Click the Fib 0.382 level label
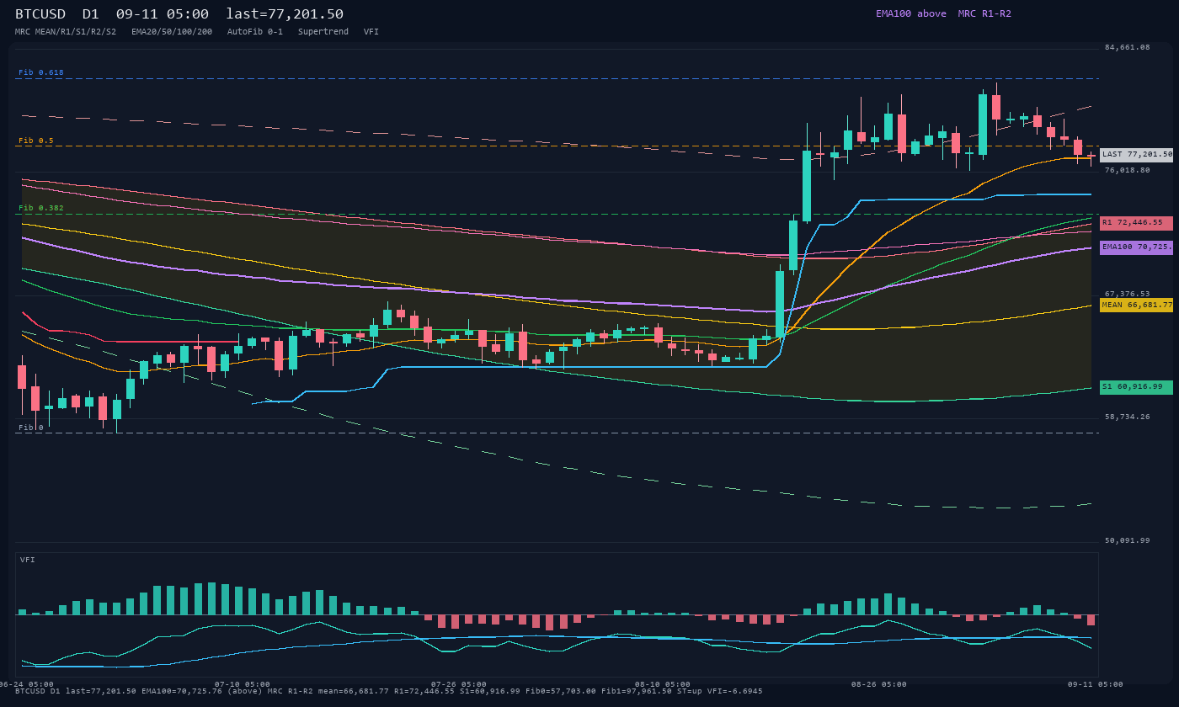 pos(41,208)
